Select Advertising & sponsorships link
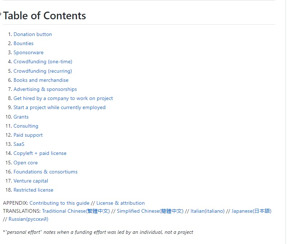The height and width of the screenshot is (244, 287). (x=45, y=89)
